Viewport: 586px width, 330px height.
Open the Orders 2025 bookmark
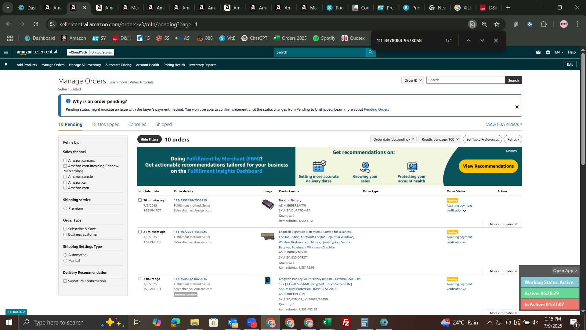(x=290, y=38)
